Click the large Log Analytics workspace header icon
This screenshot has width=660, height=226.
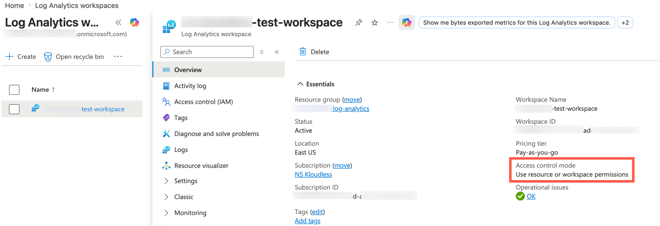click(x=169, y=27)
